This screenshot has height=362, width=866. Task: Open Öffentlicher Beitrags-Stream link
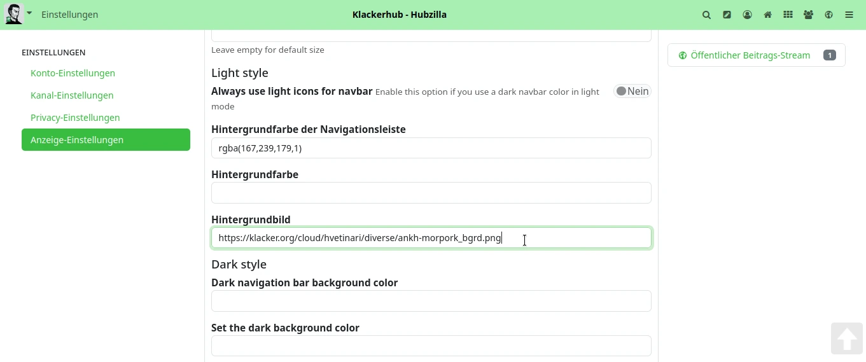(x=750, y=55)
